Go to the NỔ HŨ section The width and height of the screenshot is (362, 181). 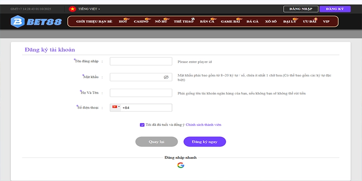pos(161,22)
